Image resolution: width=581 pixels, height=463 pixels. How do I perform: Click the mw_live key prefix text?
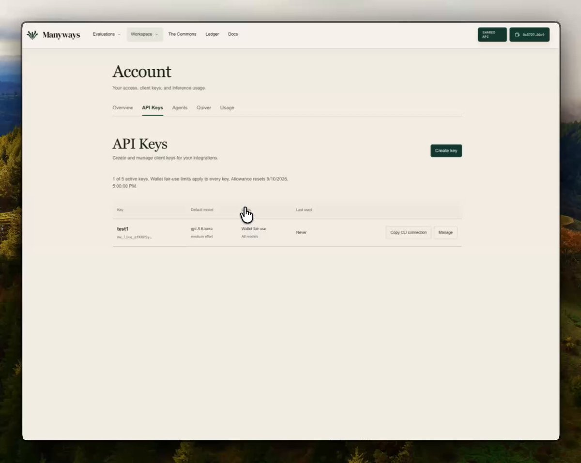point(134,237)
